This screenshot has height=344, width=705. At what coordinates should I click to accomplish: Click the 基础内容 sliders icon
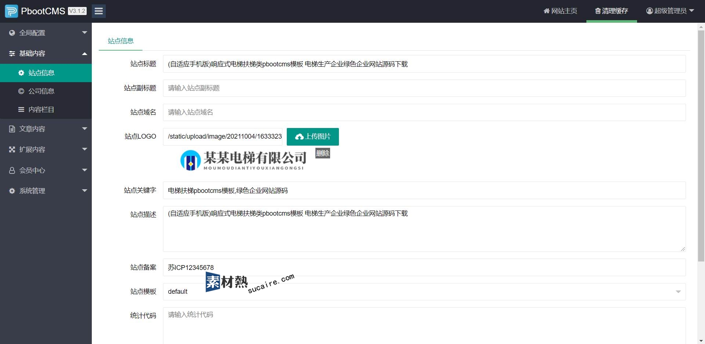coord(12,54)
